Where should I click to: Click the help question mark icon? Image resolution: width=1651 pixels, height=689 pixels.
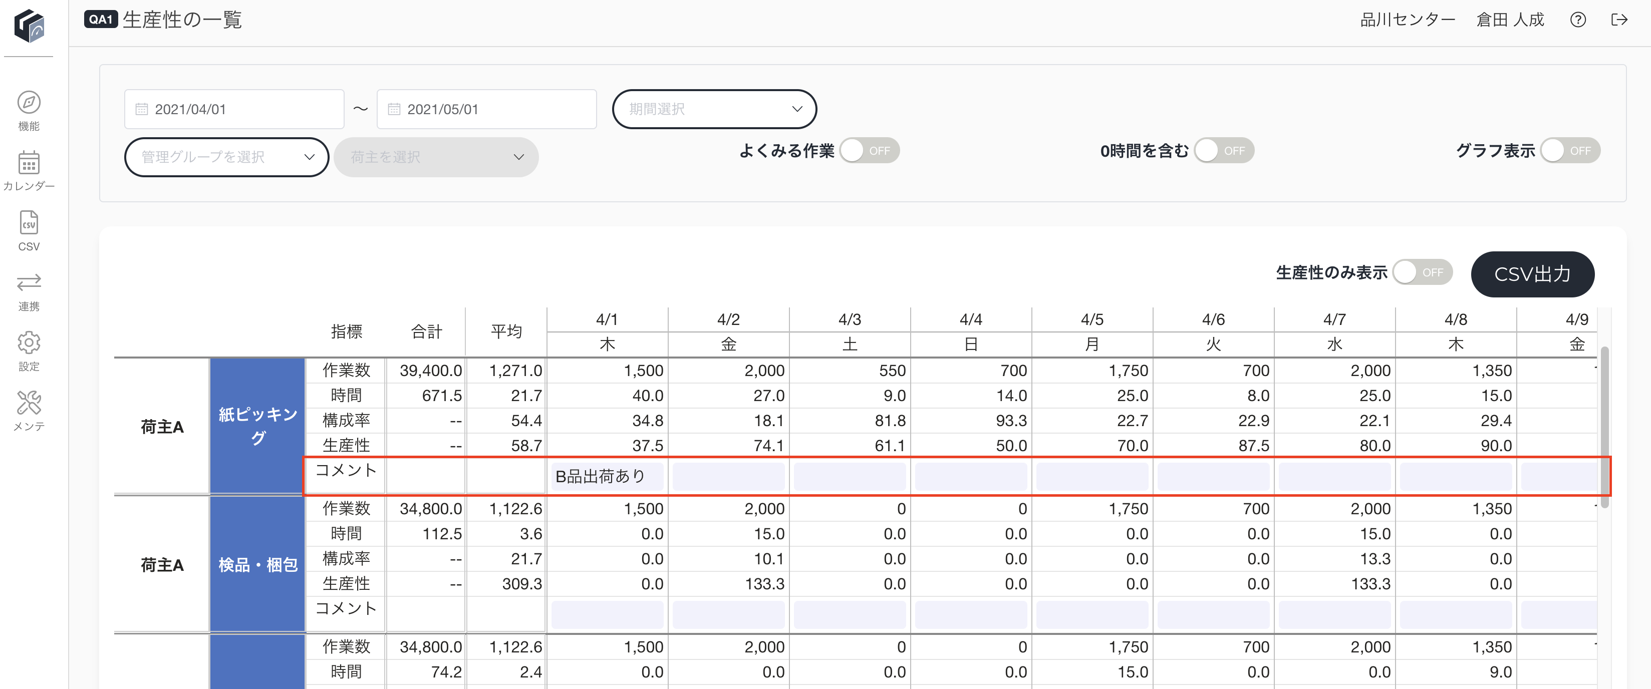[1578, 20]
